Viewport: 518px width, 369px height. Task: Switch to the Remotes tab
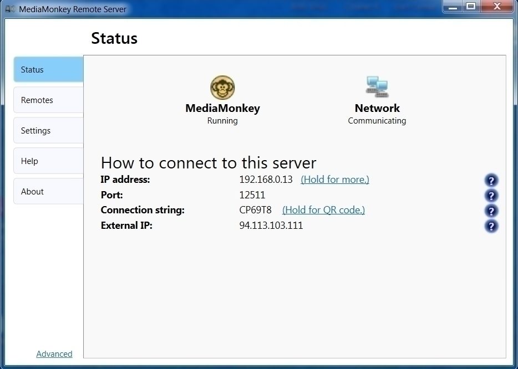point(48,100)
